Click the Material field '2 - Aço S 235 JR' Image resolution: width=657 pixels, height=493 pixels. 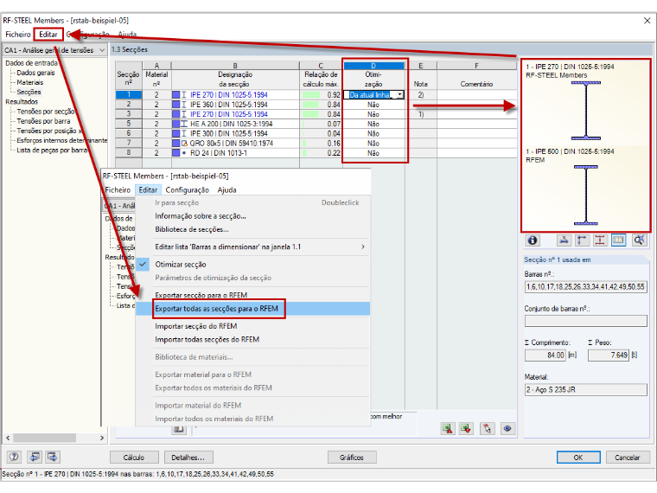pyautogui.click(x=585, y=389)
